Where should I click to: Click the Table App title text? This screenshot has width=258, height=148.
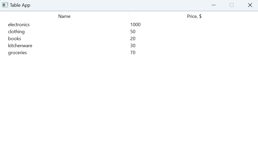[20, 5]
